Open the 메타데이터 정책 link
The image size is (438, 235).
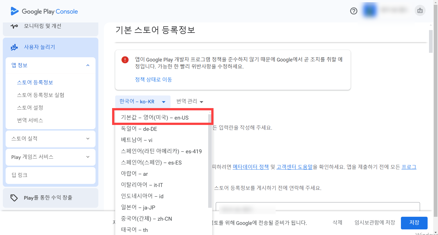click(251, 167)
